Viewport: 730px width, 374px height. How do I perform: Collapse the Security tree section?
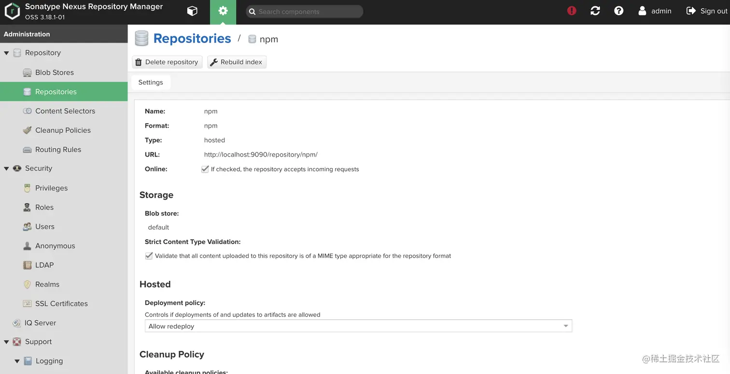click(x=6, y=169)
